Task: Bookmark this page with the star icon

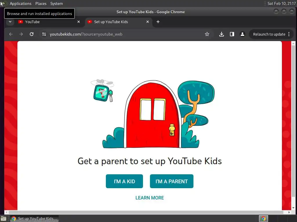Action: pos(207,34)
